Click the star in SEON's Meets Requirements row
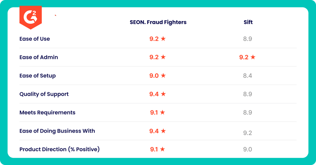The width and height of the screenshot is (316, 165). coord(162,112)
